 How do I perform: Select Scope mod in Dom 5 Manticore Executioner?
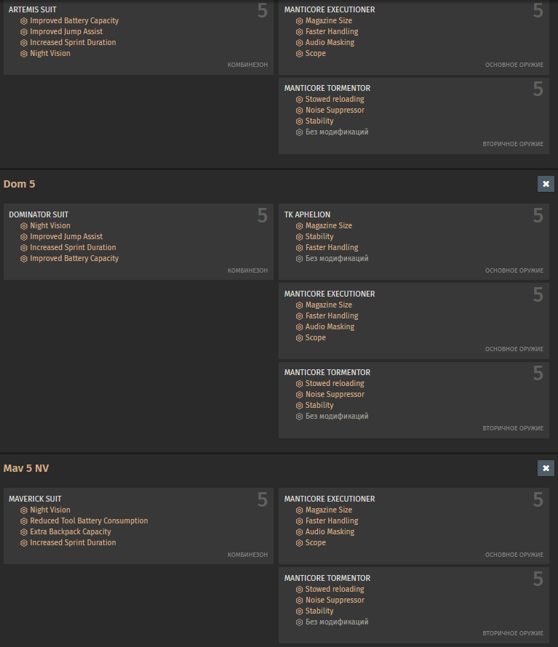tap(315, 338)
